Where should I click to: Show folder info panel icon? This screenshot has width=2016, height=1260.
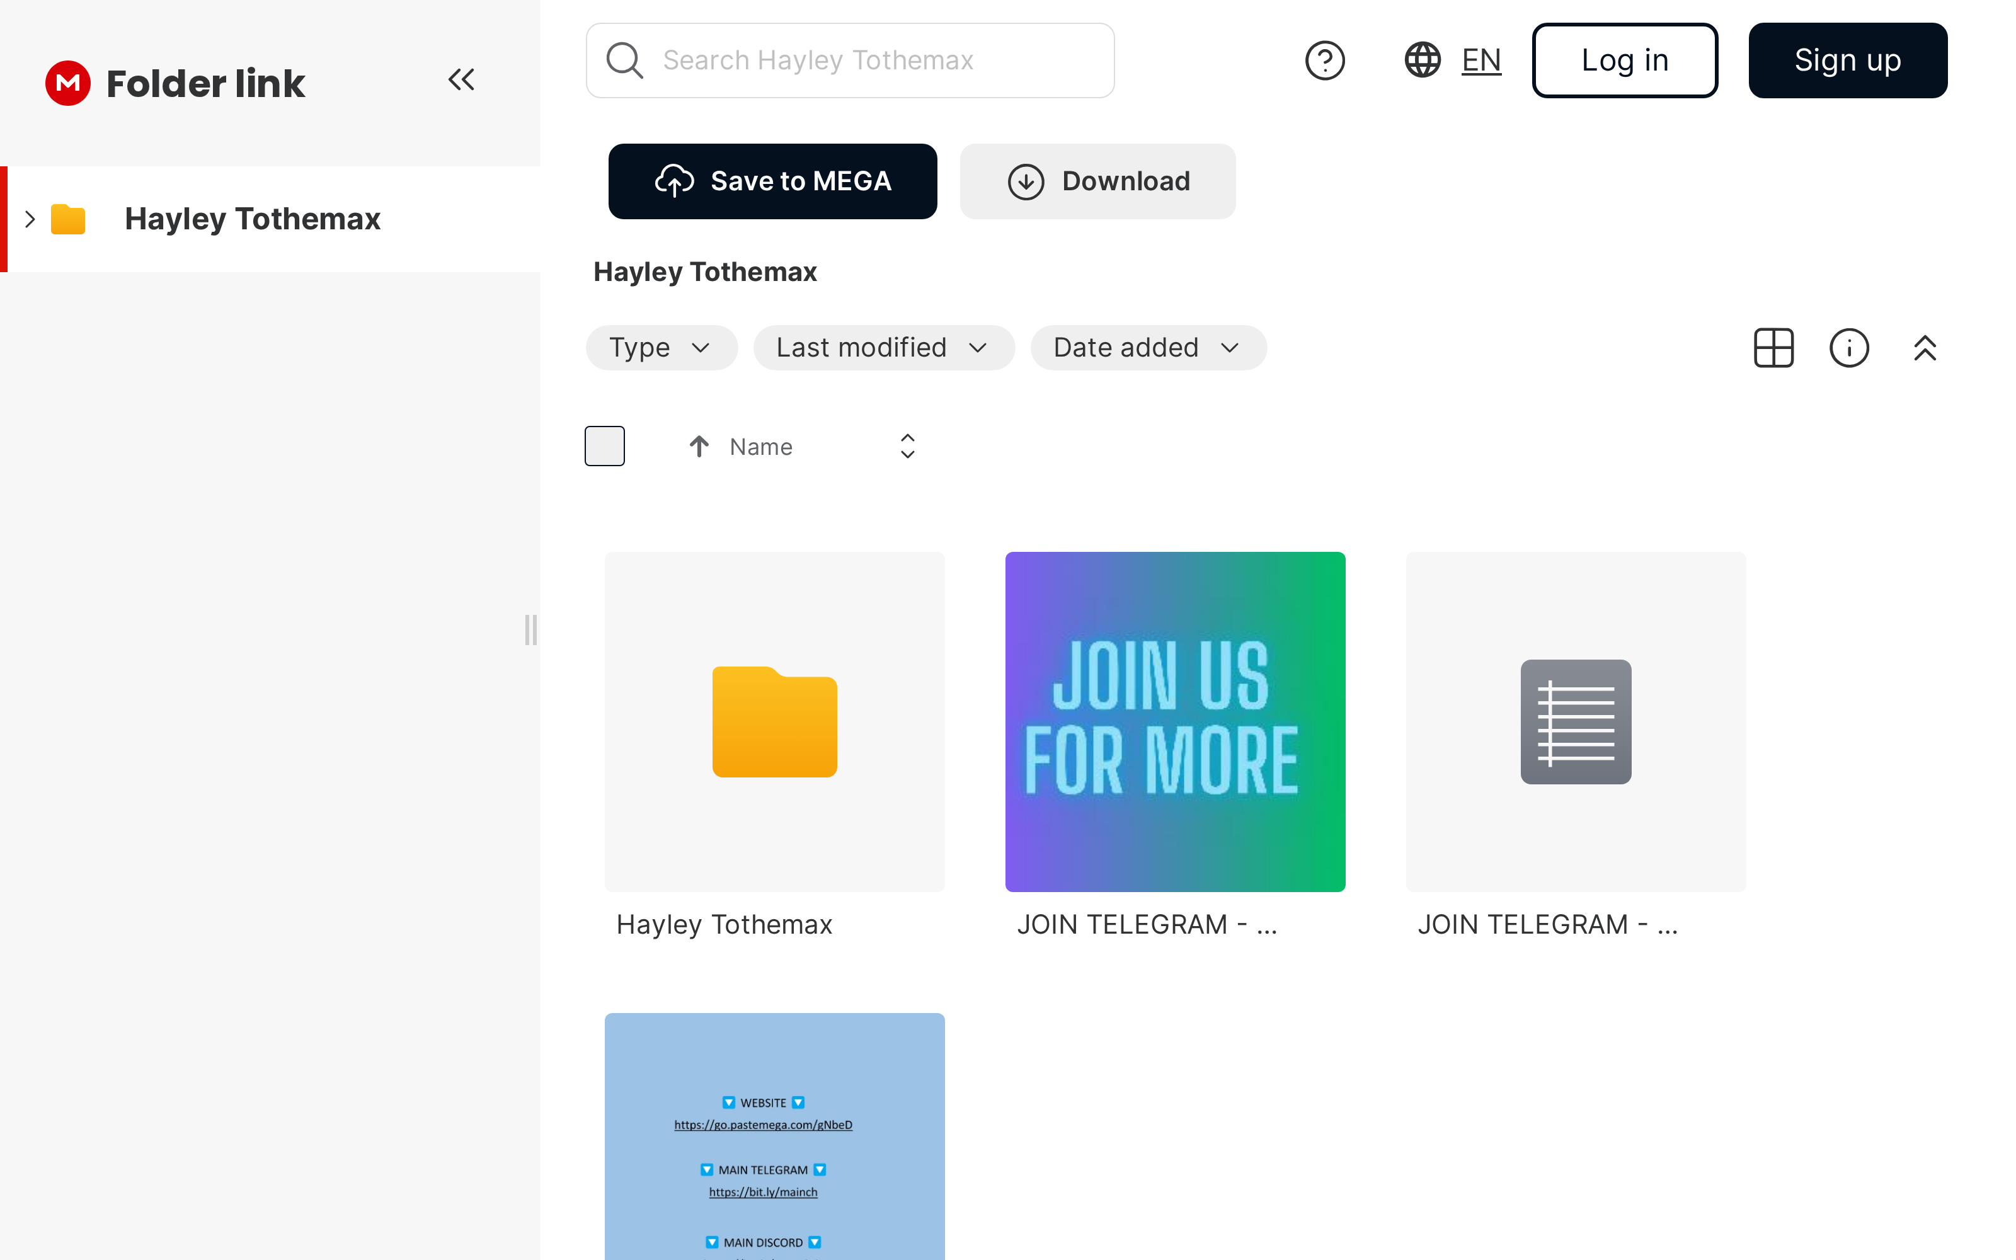(1850, 348)
